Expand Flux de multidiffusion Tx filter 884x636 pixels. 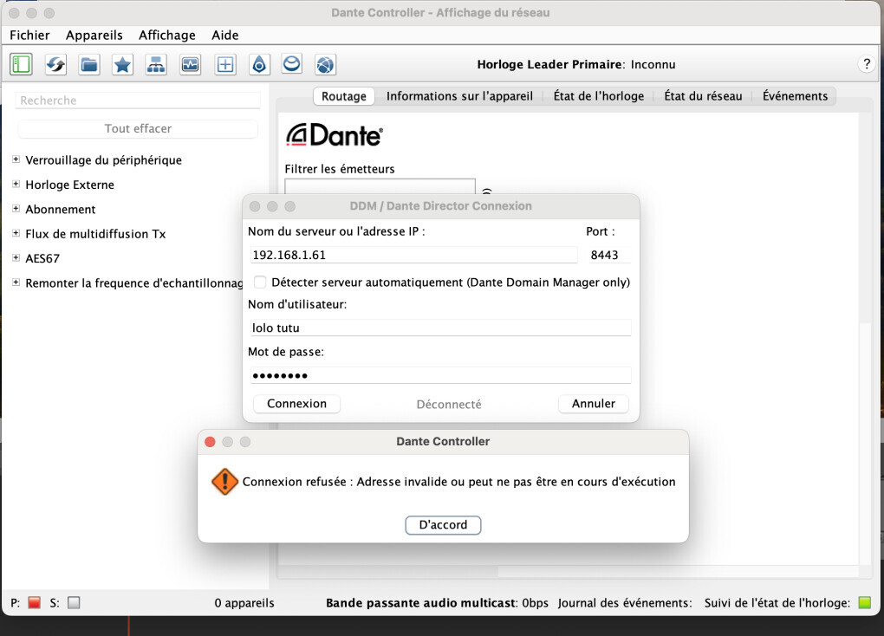pos(16,233)
